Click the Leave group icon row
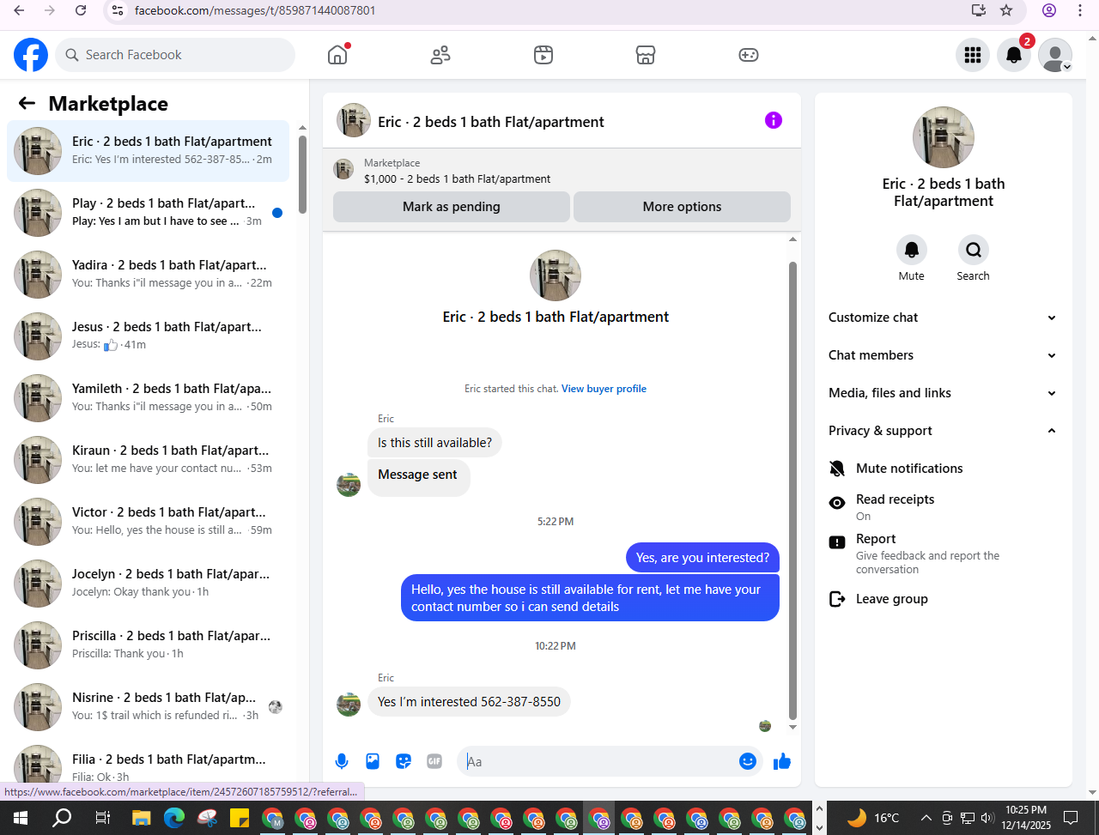 pyautogui.click(x=944, y=599)
